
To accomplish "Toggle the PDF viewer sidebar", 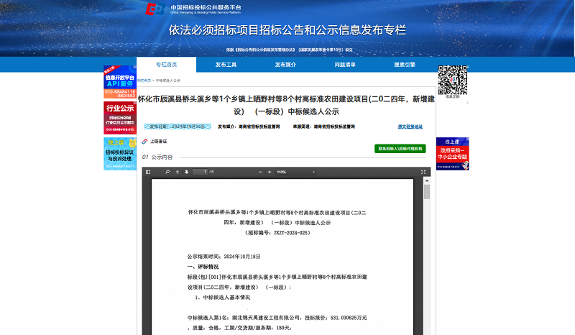I will click(x=147, y=172).
